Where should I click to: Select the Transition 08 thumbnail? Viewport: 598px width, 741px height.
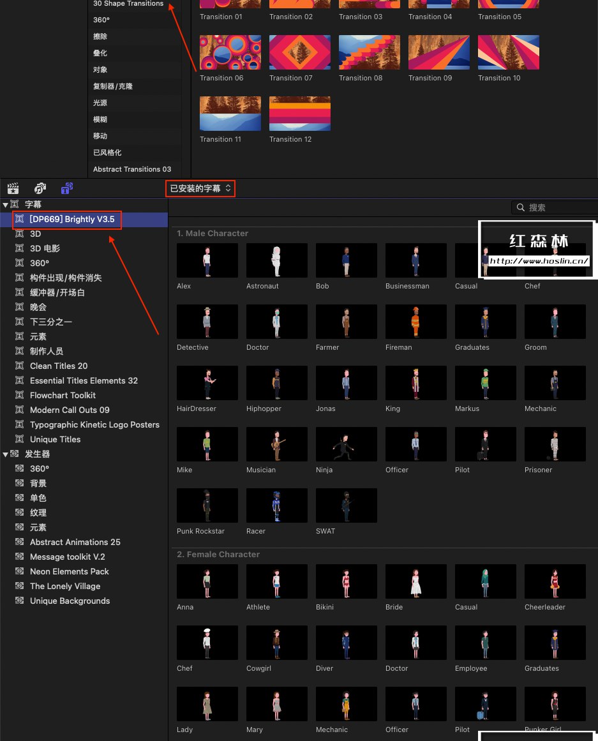point(369,52)
